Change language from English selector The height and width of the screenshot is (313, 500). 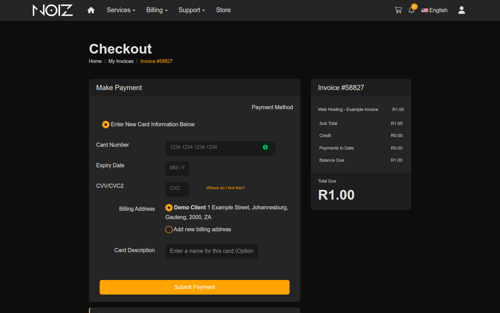pos(434,10)
